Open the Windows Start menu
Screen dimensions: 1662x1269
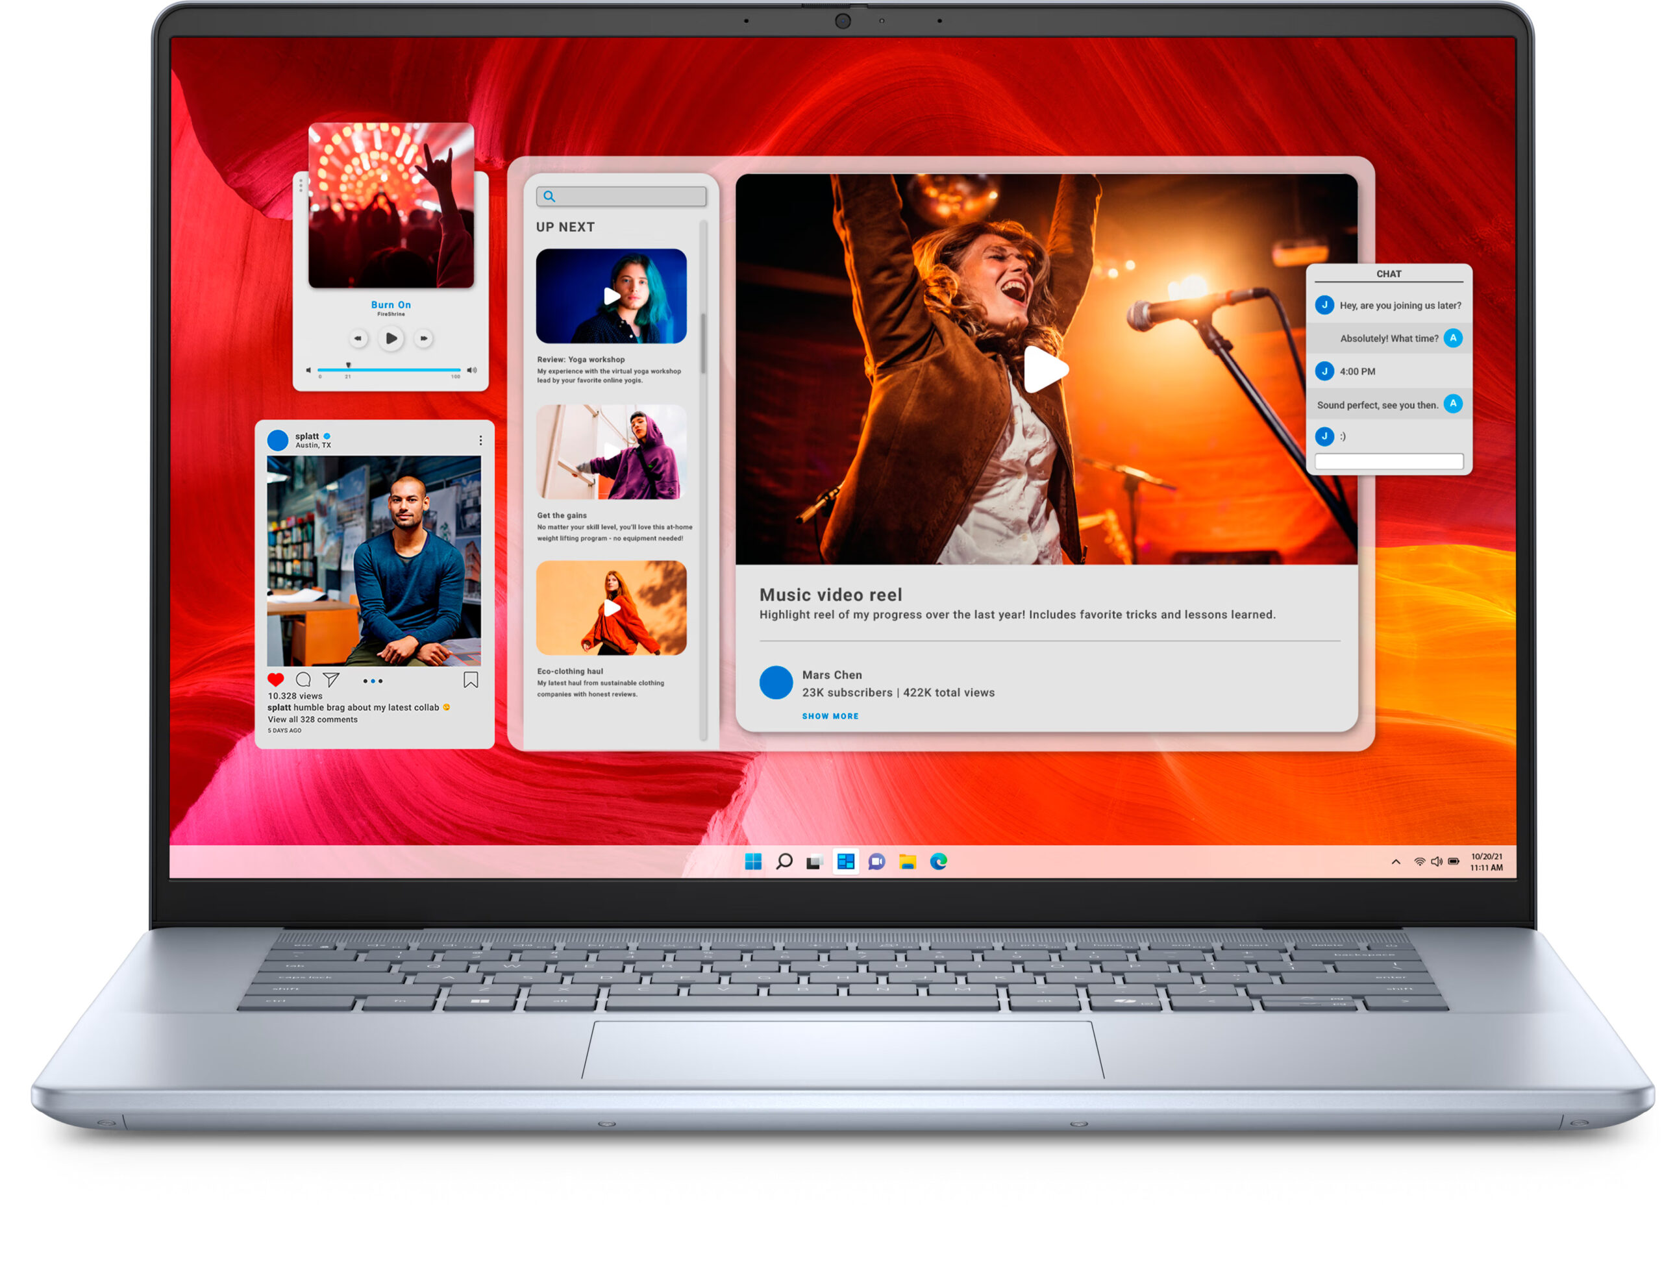tap(753, 862)
